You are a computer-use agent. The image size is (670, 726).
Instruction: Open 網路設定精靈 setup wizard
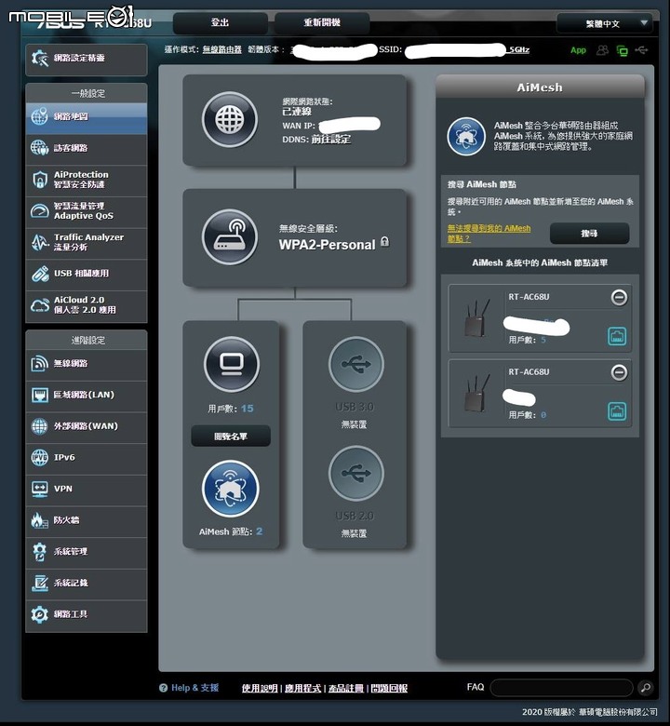coord(87,59)
